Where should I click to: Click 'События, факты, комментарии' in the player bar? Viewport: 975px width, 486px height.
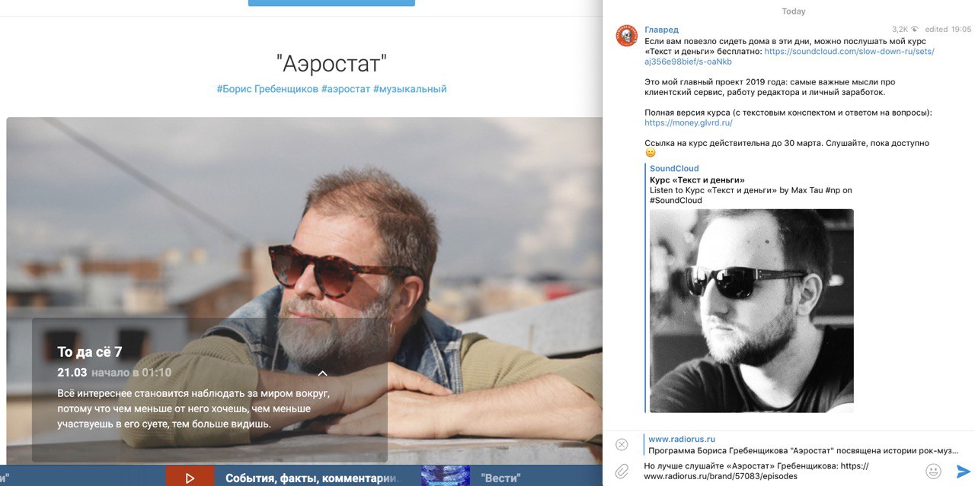click(x=312, y=478)
